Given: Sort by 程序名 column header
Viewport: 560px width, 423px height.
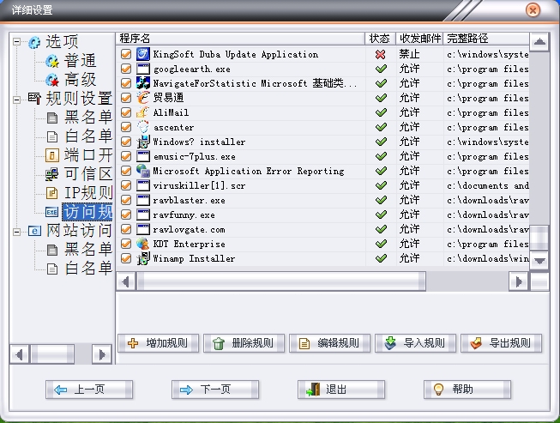Looking at the screenshot, I should 240,39.
